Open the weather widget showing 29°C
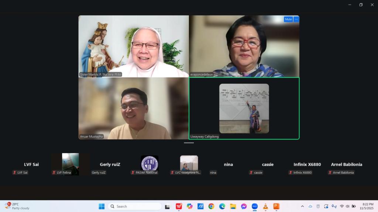The width and height of the screenshot is (378, 212). 17,206
